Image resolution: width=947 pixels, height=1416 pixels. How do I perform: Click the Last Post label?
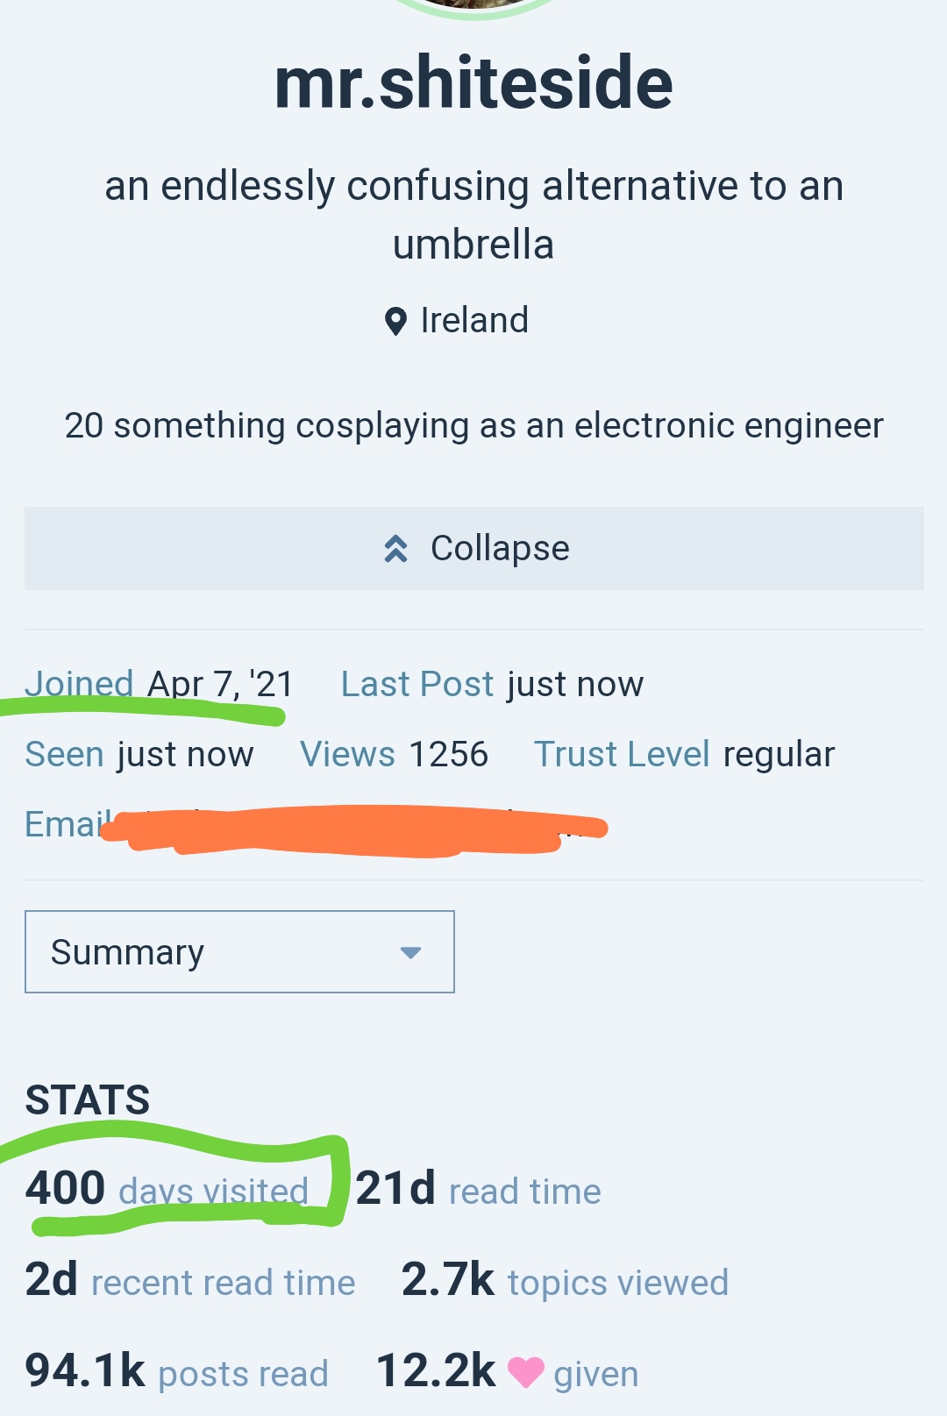click(417, 684)
